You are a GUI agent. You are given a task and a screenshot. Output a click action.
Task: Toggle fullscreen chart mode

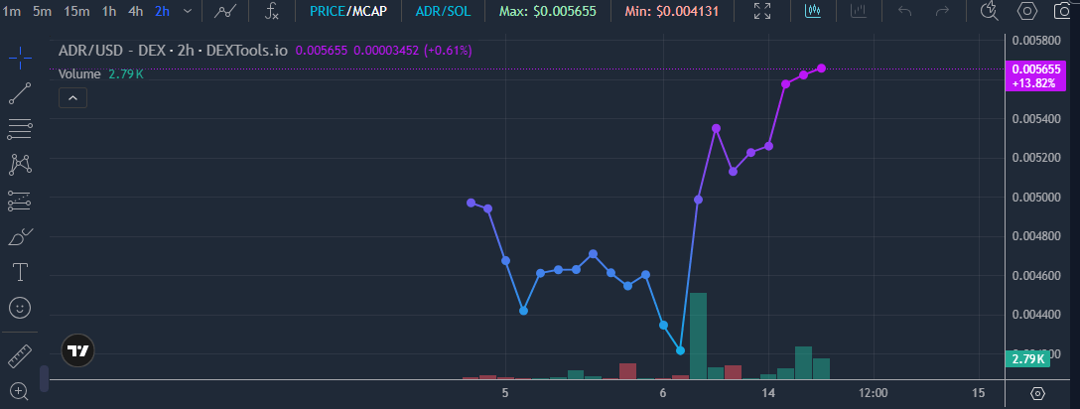coord(762,11)
